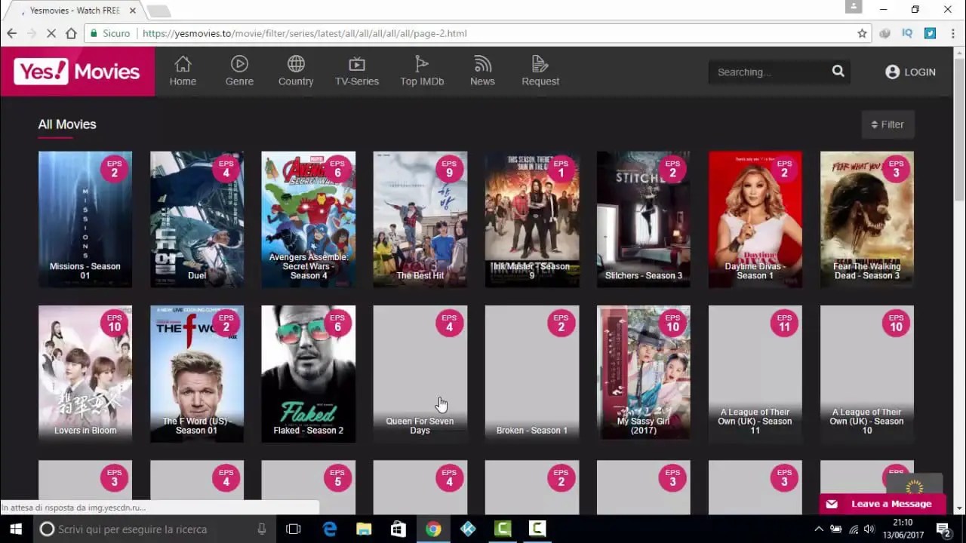Open the Windows Start menu
Image resolution: width=966 pixels, height=543 pixels.
pos(15,529)
